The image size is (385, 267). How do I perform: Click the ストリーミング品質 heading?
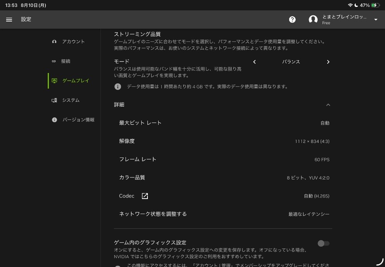click(x=137, y=34)
